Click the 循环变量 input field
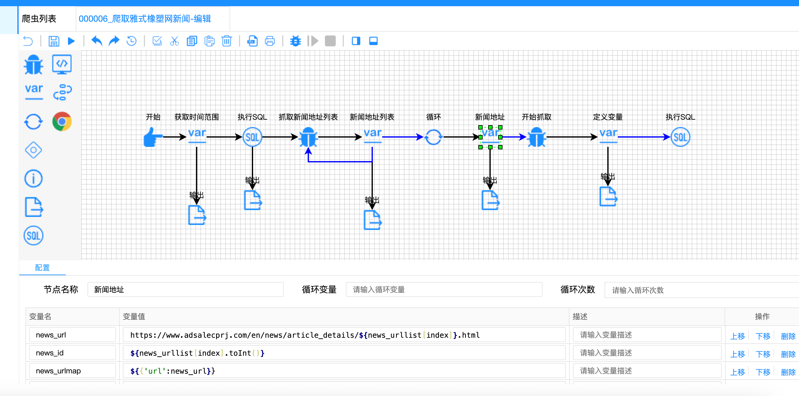Screen dimensions: 799x396 click(444, 289)
